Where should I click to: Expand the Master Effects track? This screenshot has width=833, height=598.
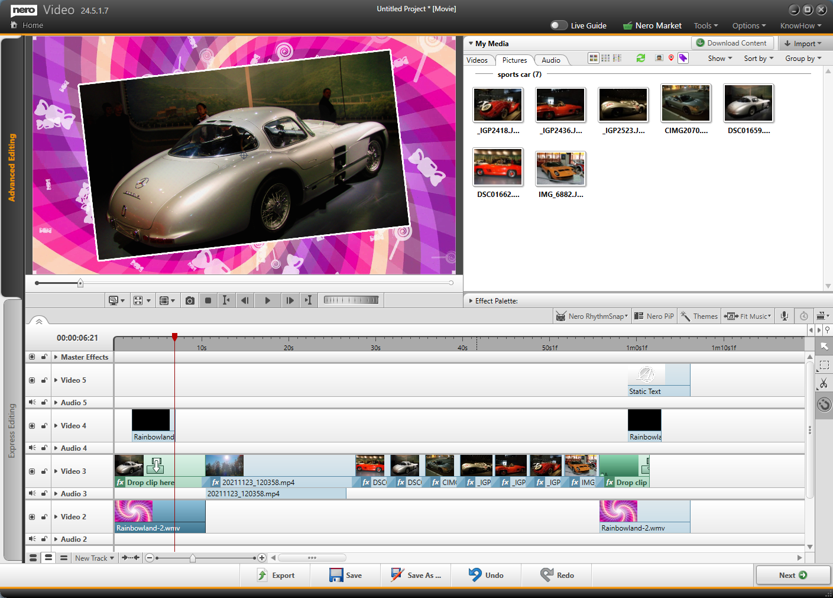click(x=56, y=357)
